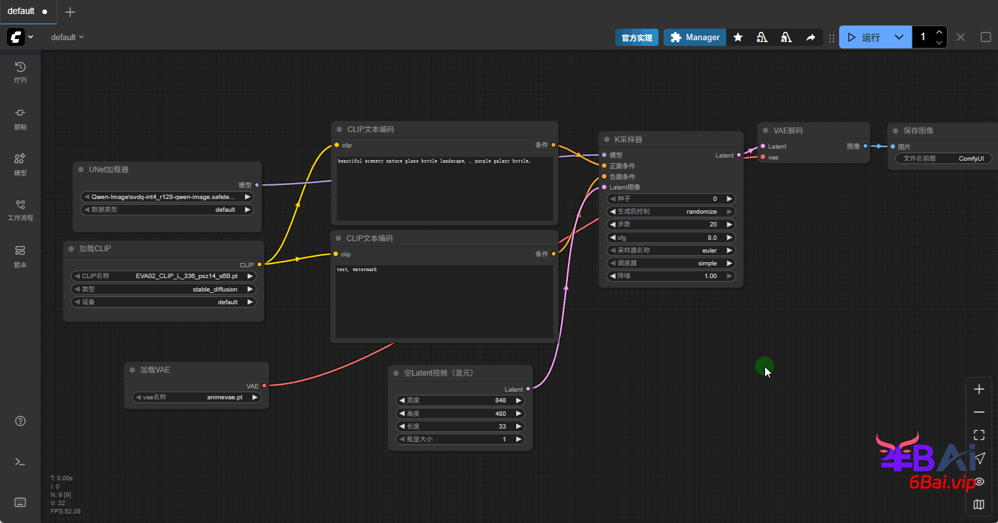This screenshot has width=998, height=523.
Task: Click the share arrow icon in the toolbar
Action: tap(810, 38)
